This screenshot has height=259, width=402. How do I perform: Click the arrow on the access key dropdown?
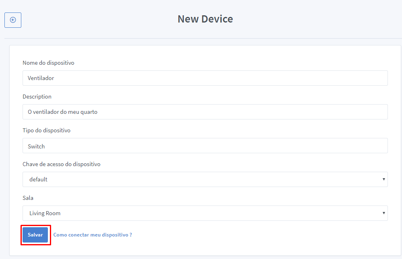click(x=384, y=179)
